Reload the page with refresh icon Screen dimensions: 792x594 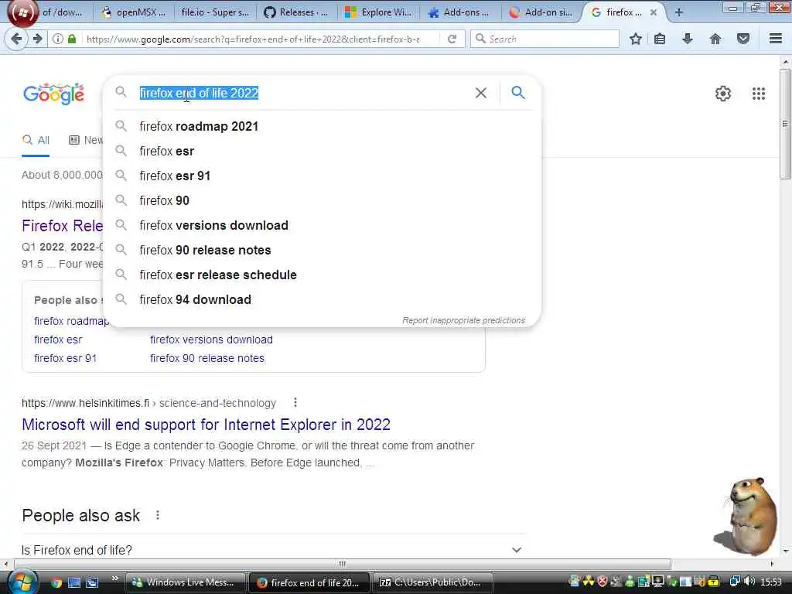[x=452, y=39]
